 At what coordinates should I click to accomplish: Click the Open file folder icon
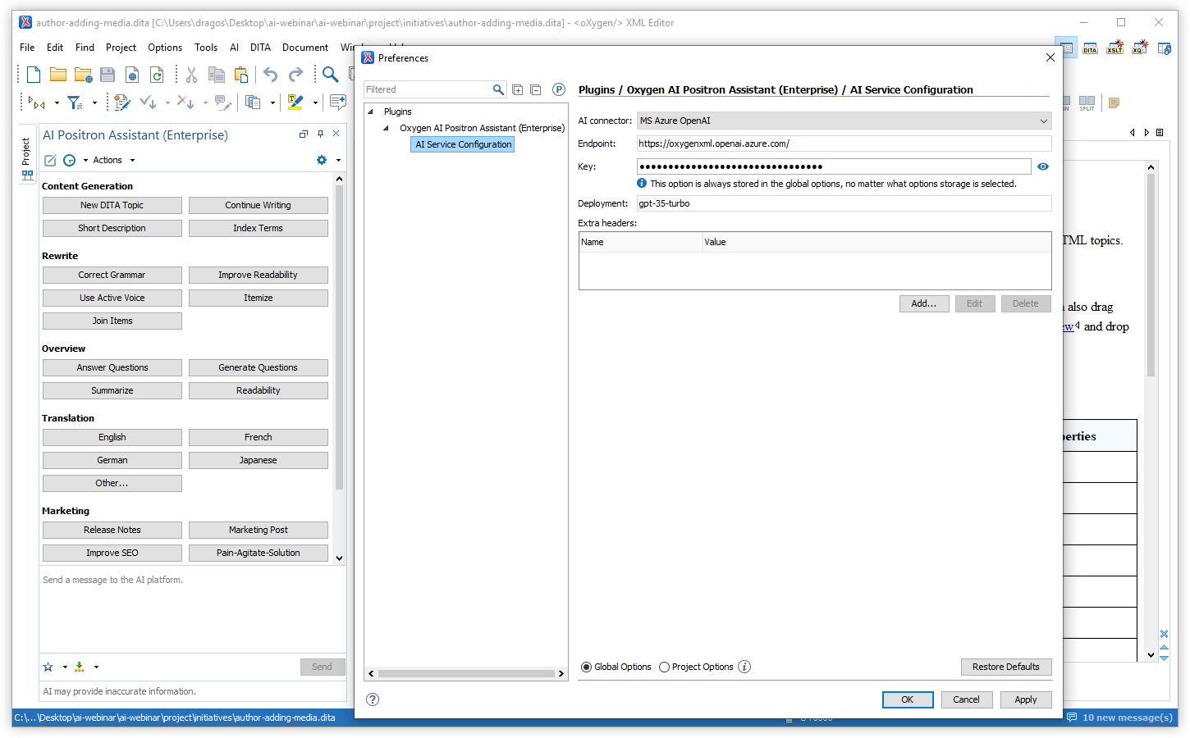(58, 75)
